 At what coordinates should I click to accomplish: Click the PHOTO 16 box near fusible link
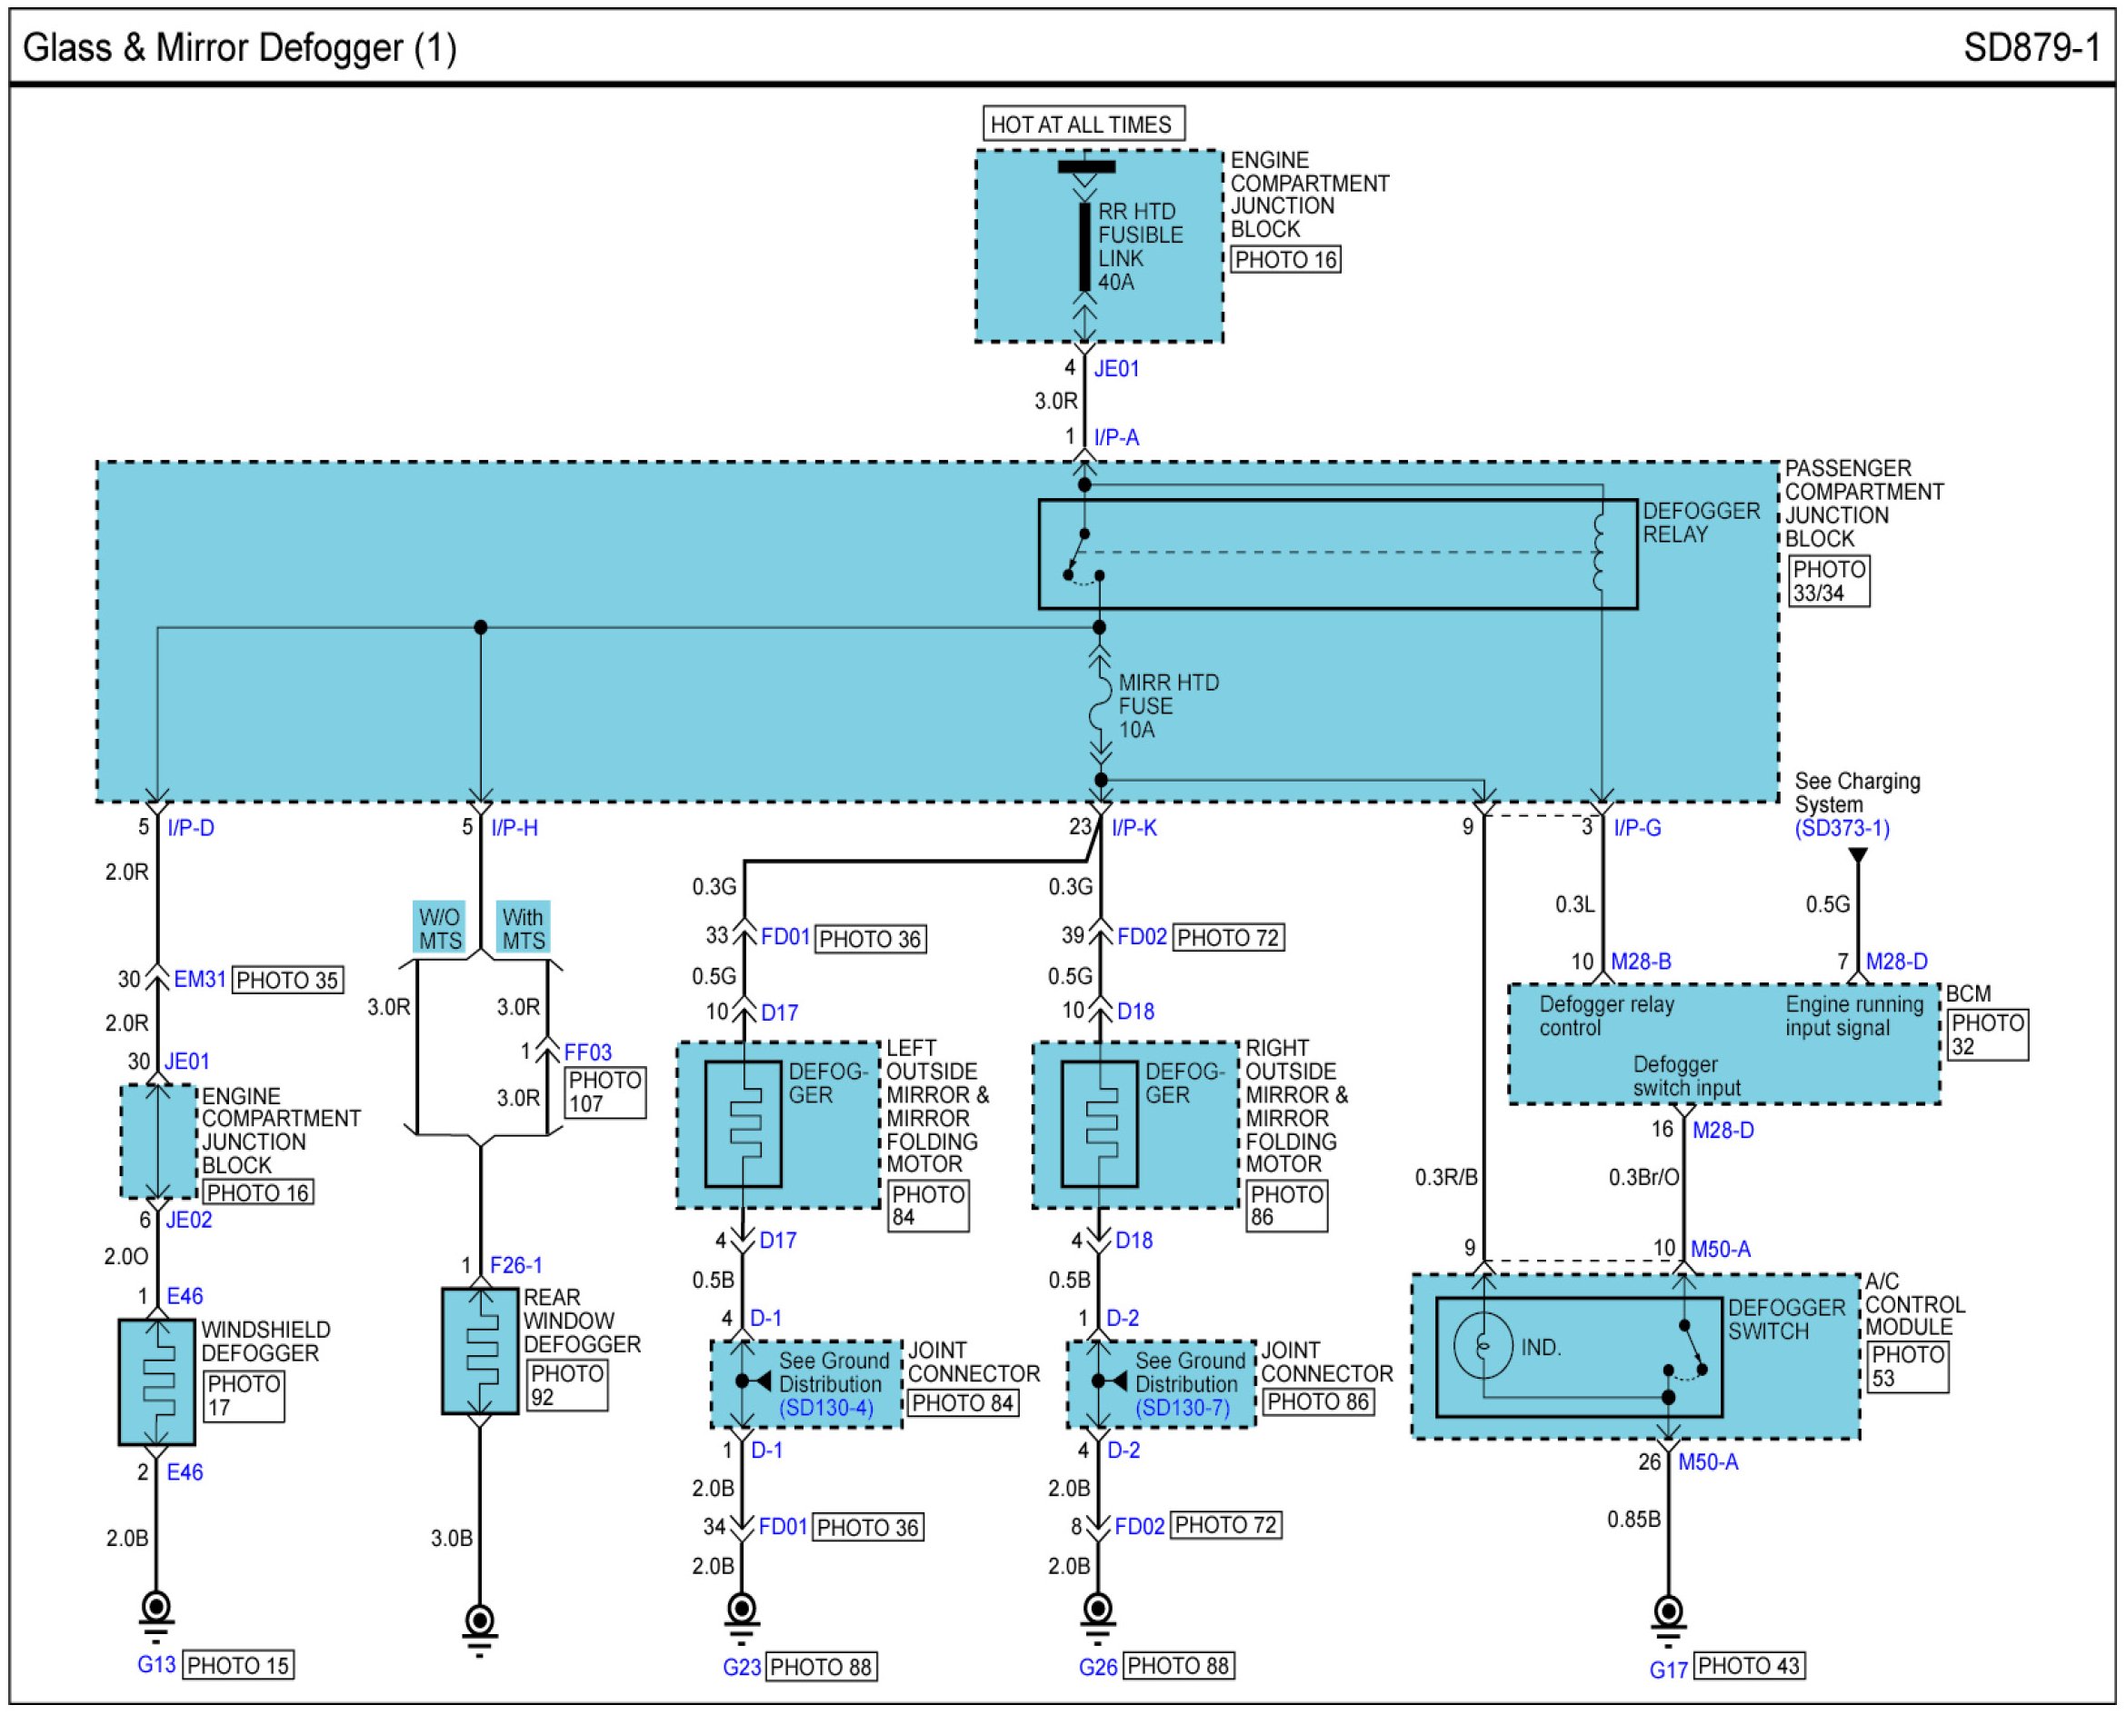tap(1285, 260)
